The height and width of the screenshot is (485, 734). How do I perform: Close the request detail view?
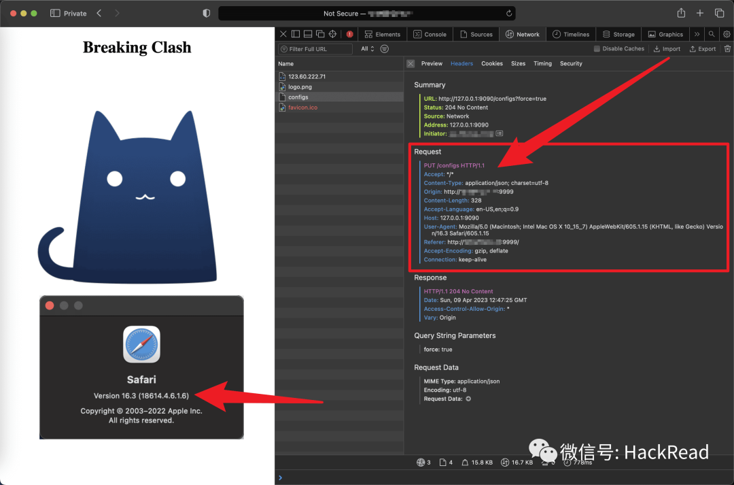tap(410, 64)
